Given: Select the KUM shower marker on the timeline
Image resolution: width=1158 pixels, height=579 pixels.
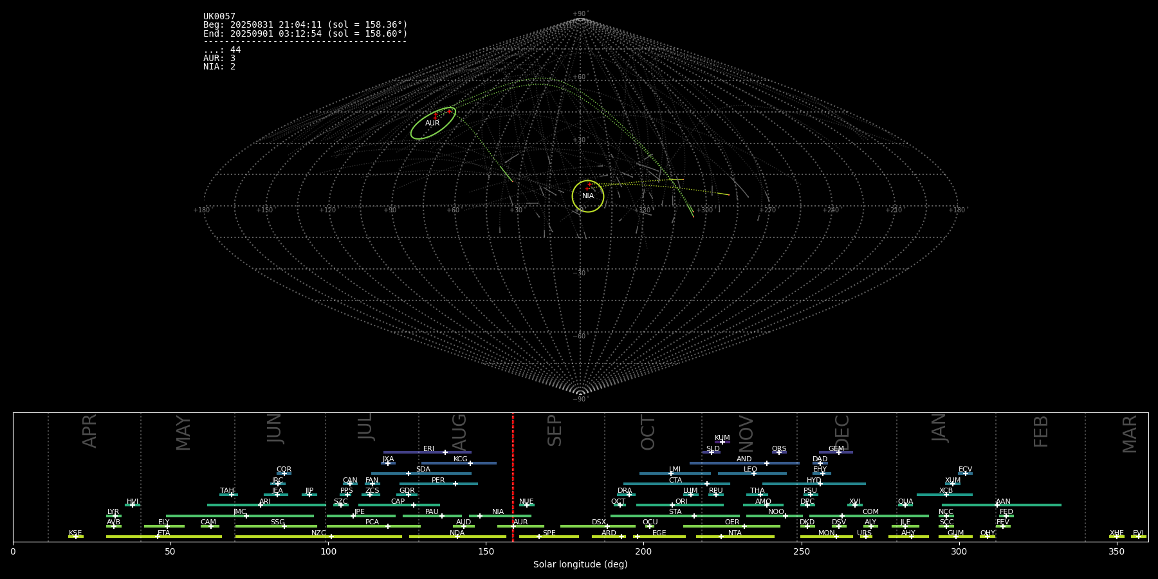Looking at the screenshot, I should (722, 442).
